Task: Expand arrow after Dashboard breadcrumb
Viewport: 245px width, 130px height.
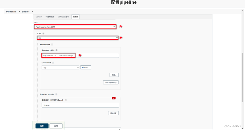Action: point(19,12)
